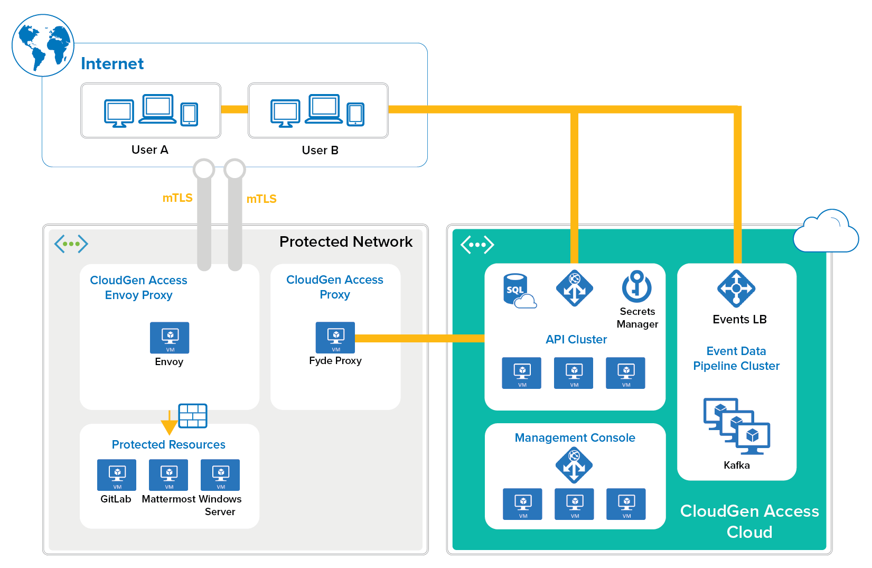Click the "Secrets Manager" text

(637, 318)
